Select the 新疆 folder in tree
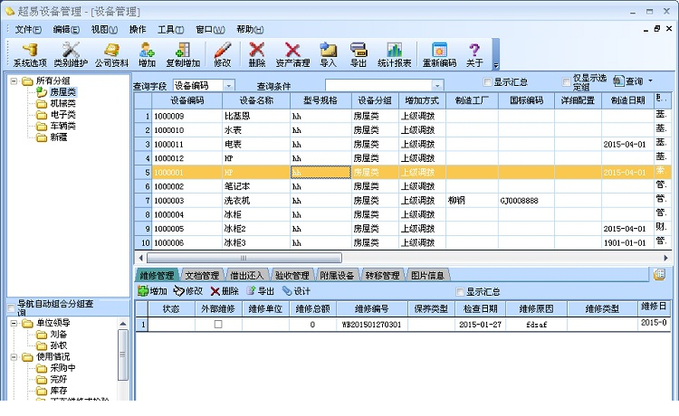 click(59, 137)
